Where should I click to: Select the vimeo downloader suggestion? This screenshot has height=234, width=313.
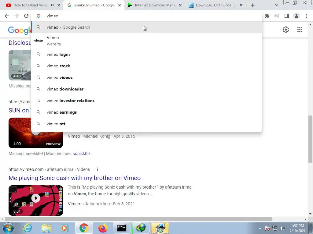point(147,89)
